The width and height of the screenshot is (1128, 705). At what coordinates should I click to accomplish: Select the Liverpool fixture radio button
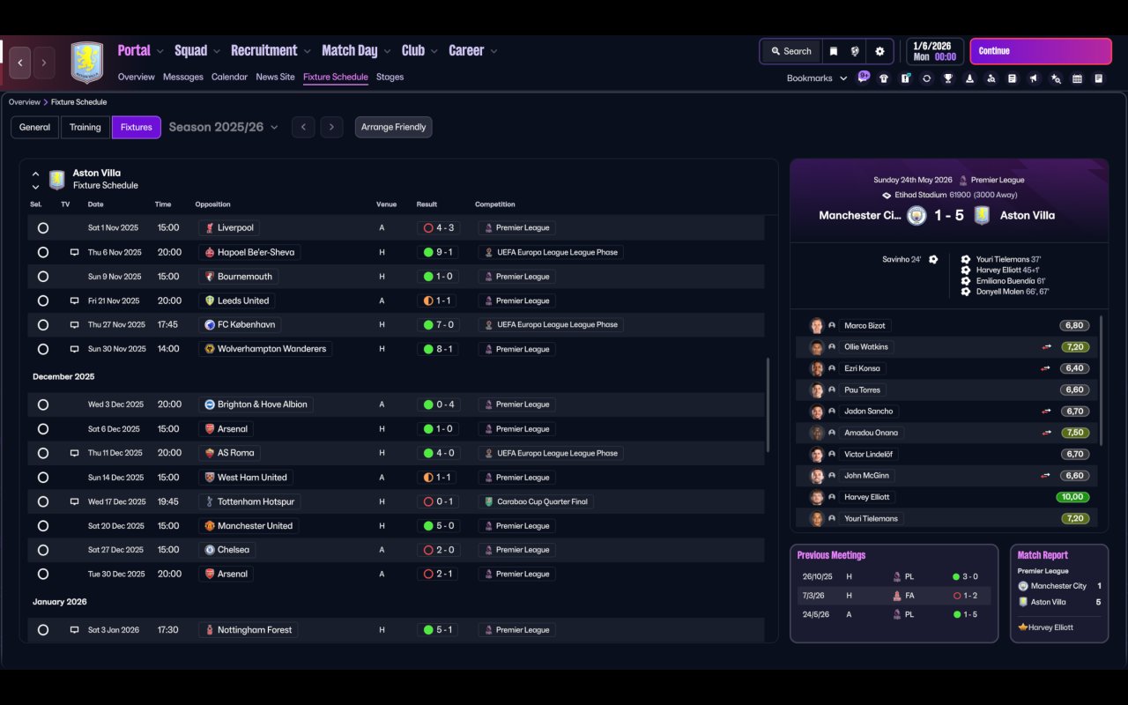tap(43, 227)
